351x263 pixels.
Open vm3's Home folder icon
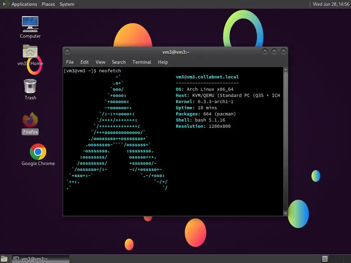[x=30, y=55]
